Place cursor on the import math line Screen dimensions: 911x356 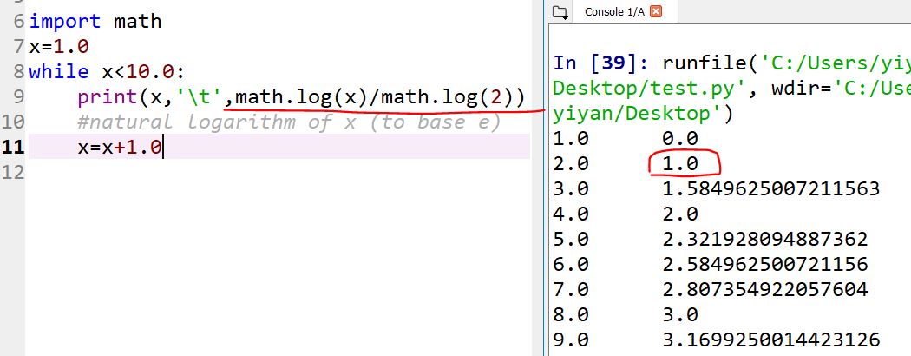click(x=95, y=21)
